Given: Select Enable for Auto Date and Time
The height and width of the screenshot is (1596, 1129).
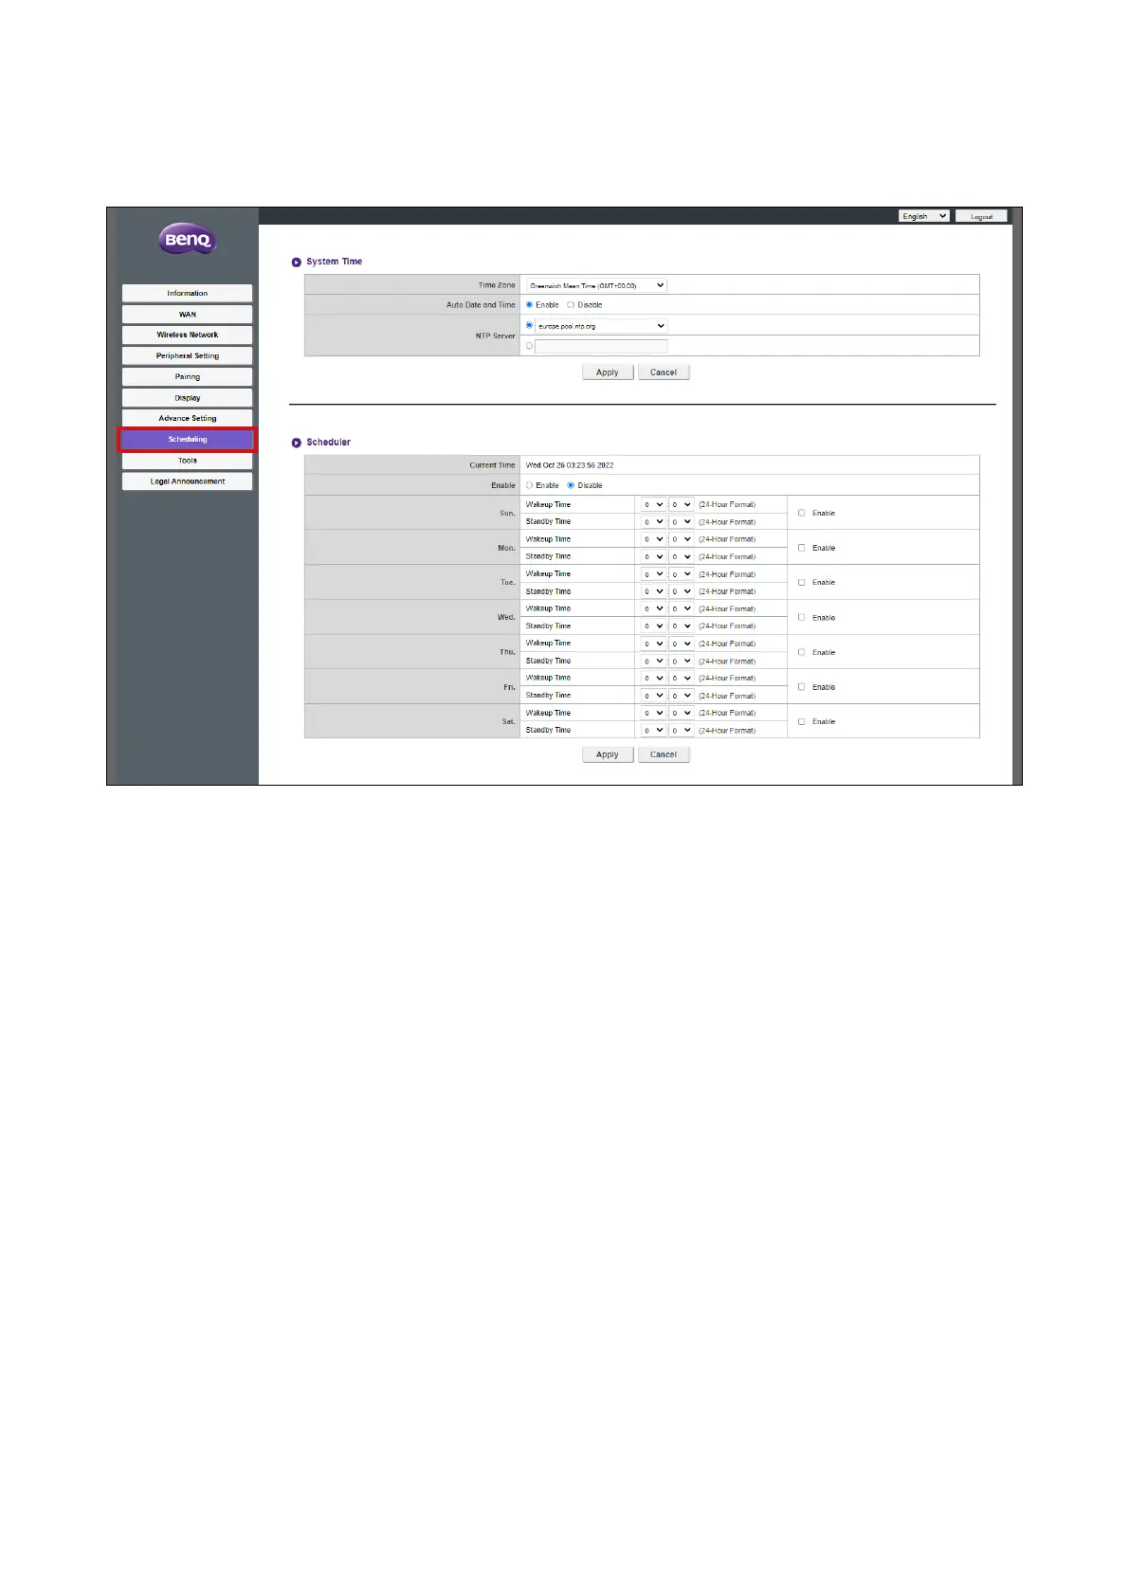Looking at the screenshot, I should pos(529,305).
